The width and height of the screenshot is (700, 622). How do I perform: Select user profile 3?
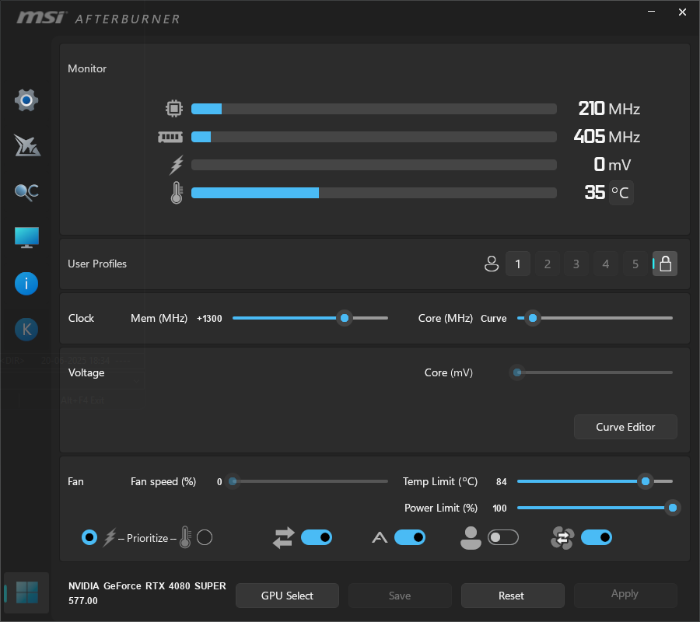576,264
